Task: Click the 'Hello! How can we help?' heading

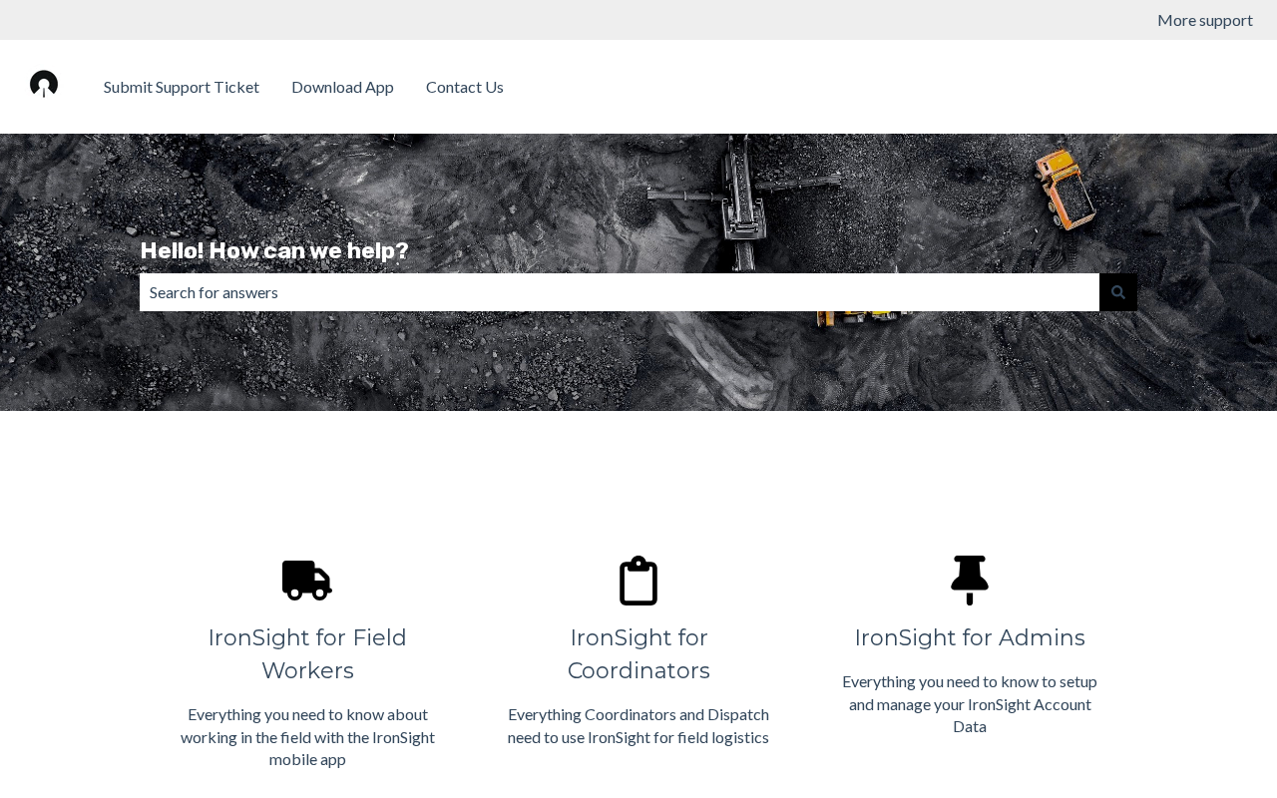Action: pyautogui.click(x=274, y=250)
